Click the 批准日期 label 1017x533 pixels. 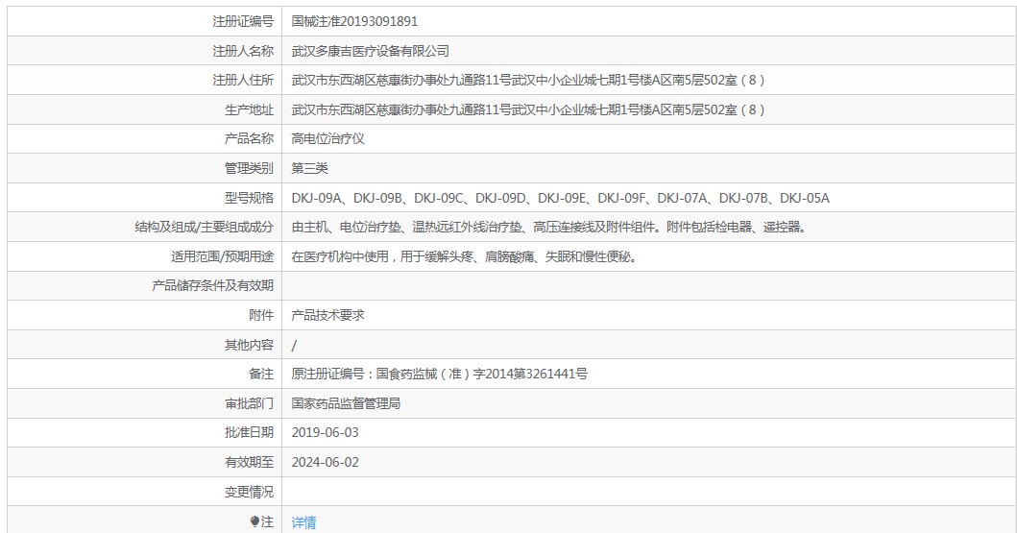coord(249,432)
